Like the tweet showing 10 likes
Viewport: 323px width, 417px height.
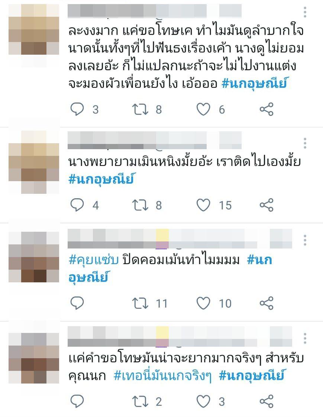203,303
